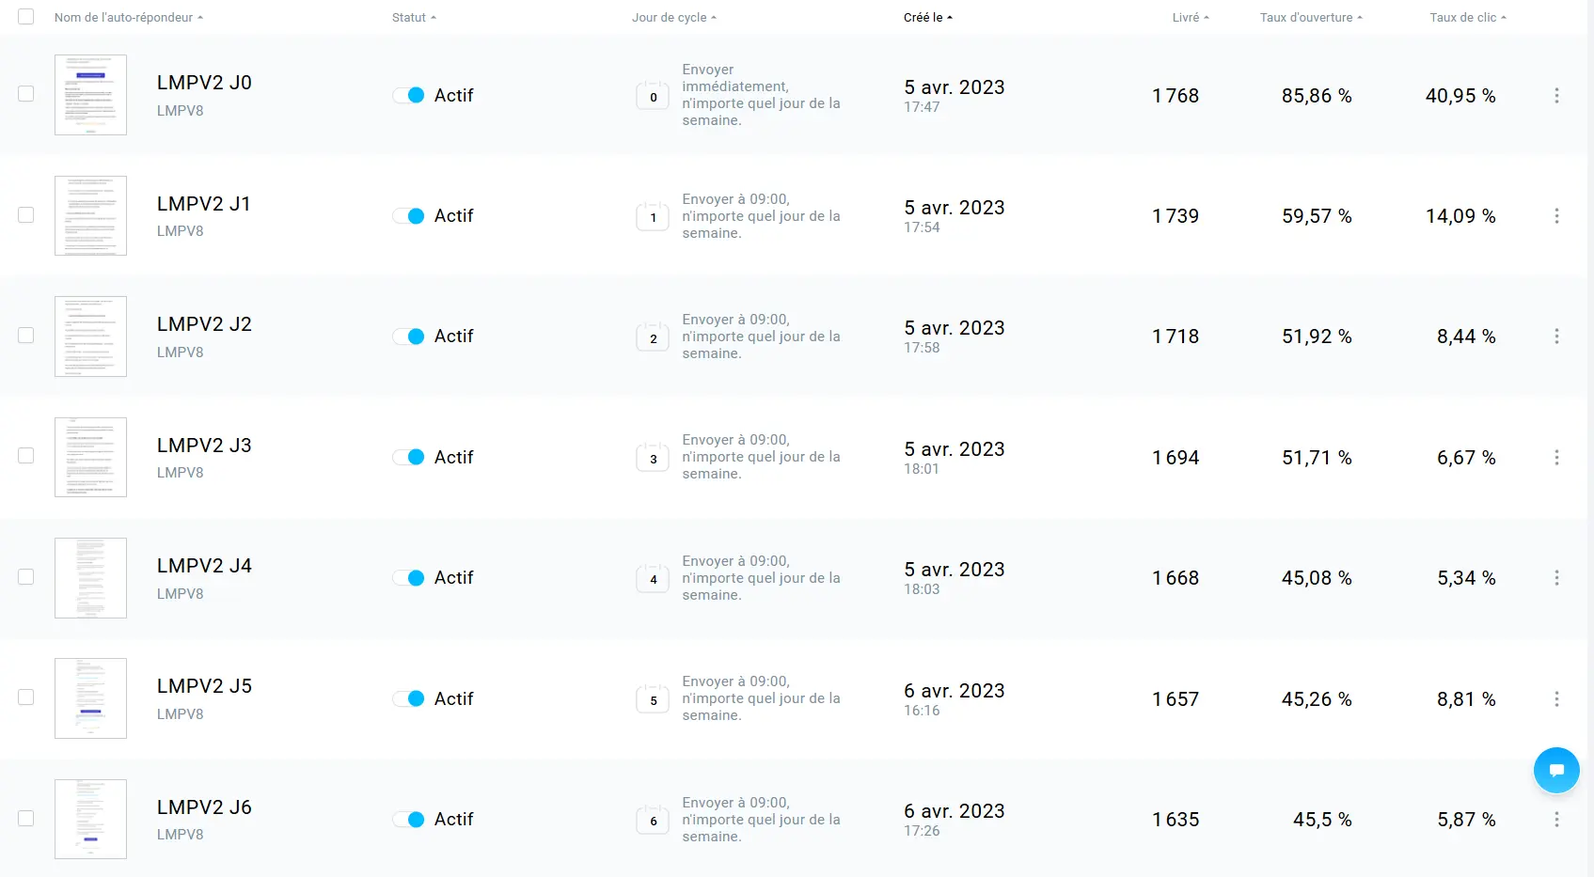The height and width of the screenshot is (877, 1594).
Task: Click the day 0 cycle calendar icon
Action: (653, 96)
